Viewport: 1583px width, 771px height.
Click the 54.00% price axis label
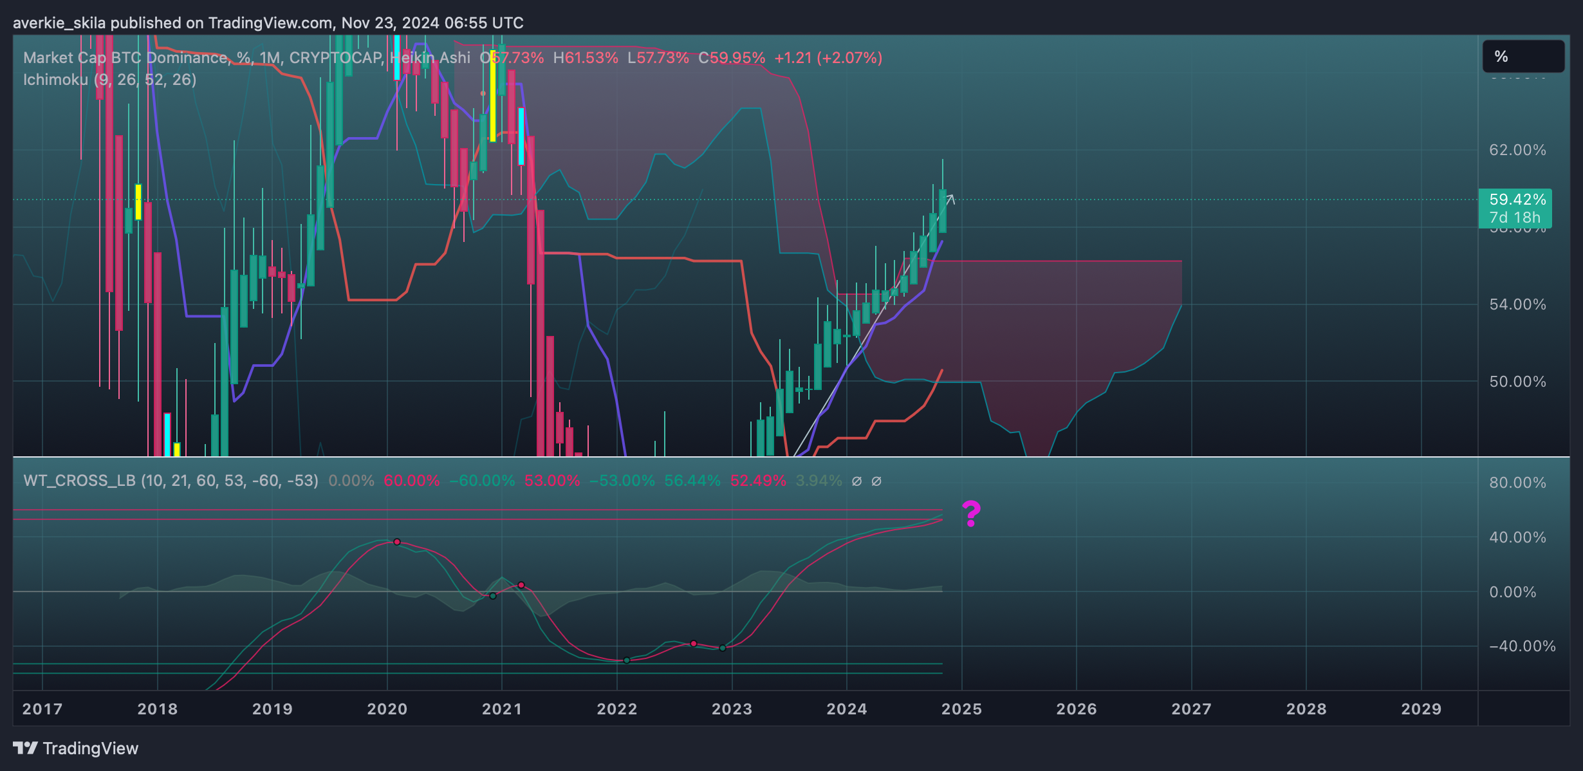[1517, 304]
